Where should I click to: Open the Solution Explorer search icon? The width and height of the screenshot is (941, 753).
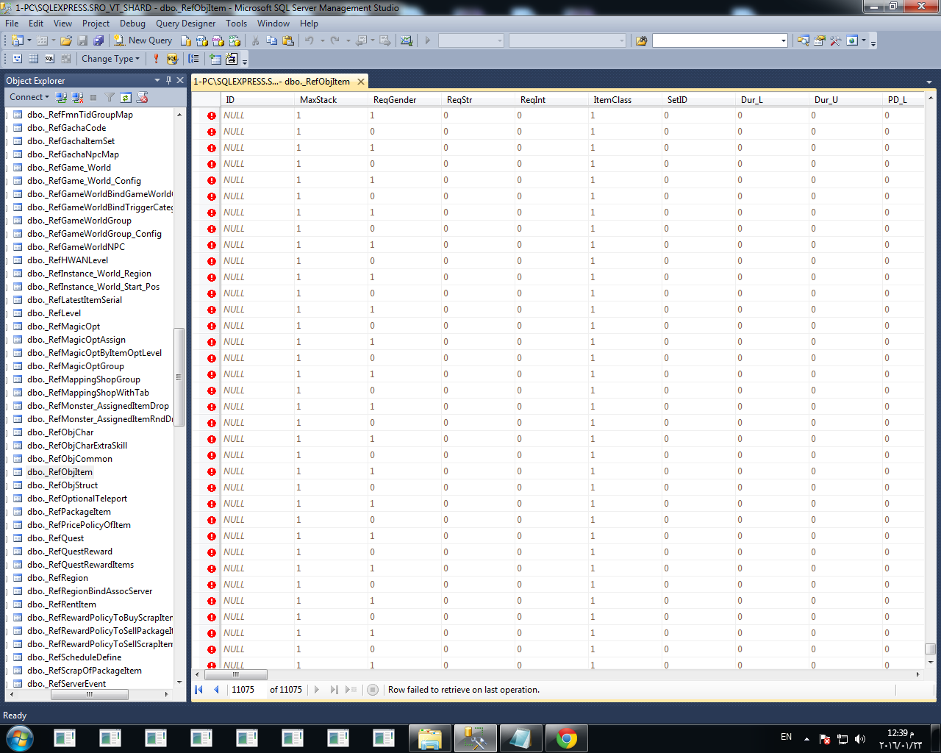click(803, 40)
